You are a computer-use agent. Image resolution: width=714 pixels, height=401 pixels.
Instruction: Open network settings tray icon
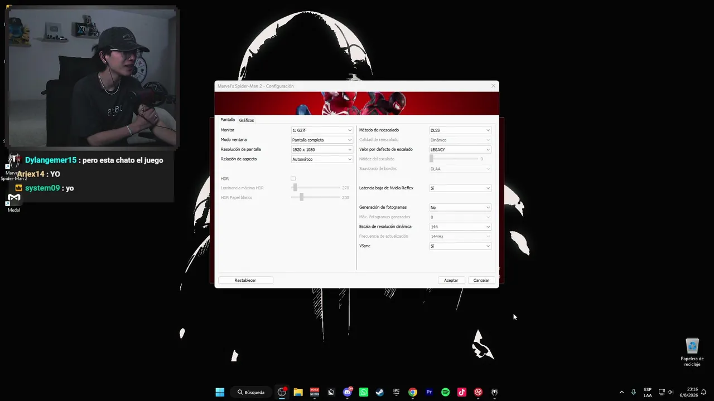click(x=662, y=392)
